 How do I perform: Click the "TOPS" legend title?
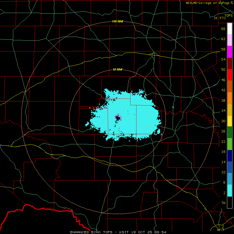tap(229, 16)
